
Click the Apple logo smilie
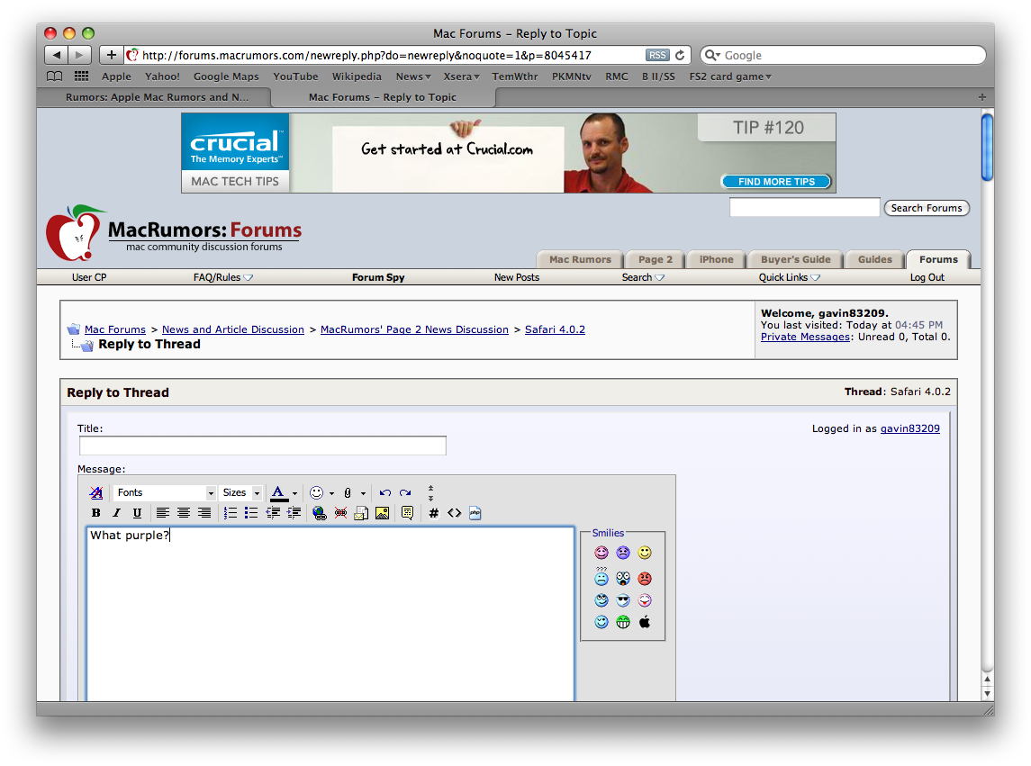(645, 621)
